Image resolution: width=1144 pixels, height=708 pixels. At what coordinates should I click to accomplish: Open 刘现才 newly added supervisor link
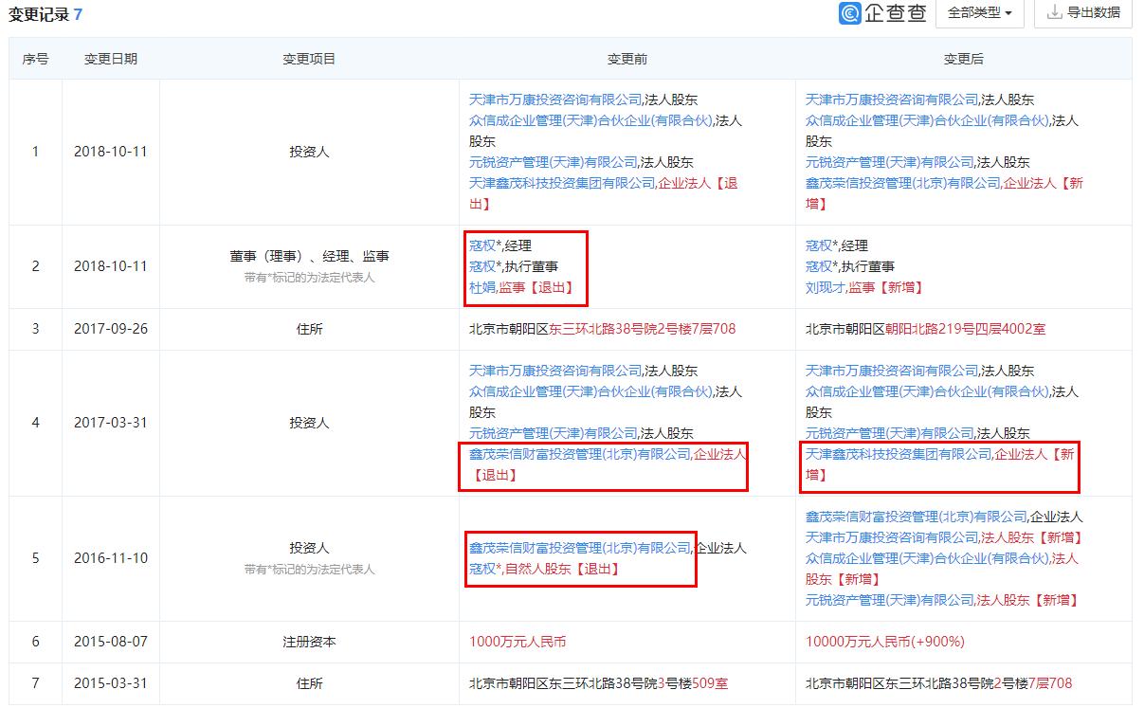point(825,287)
